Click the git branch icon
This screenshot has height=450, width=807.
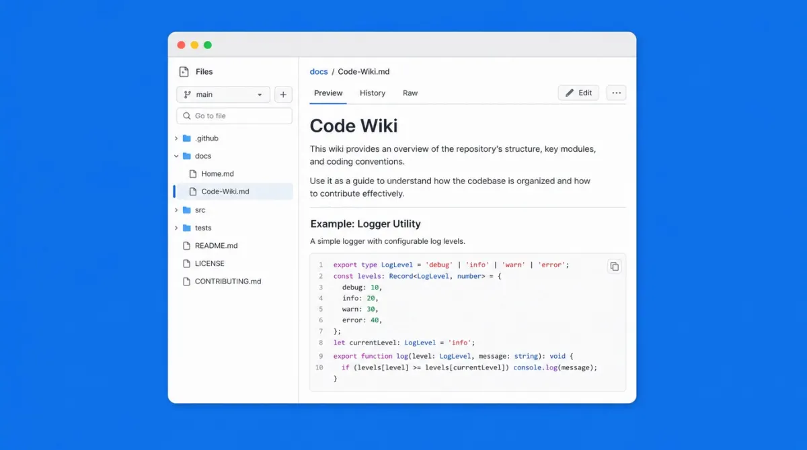point(188,95)
